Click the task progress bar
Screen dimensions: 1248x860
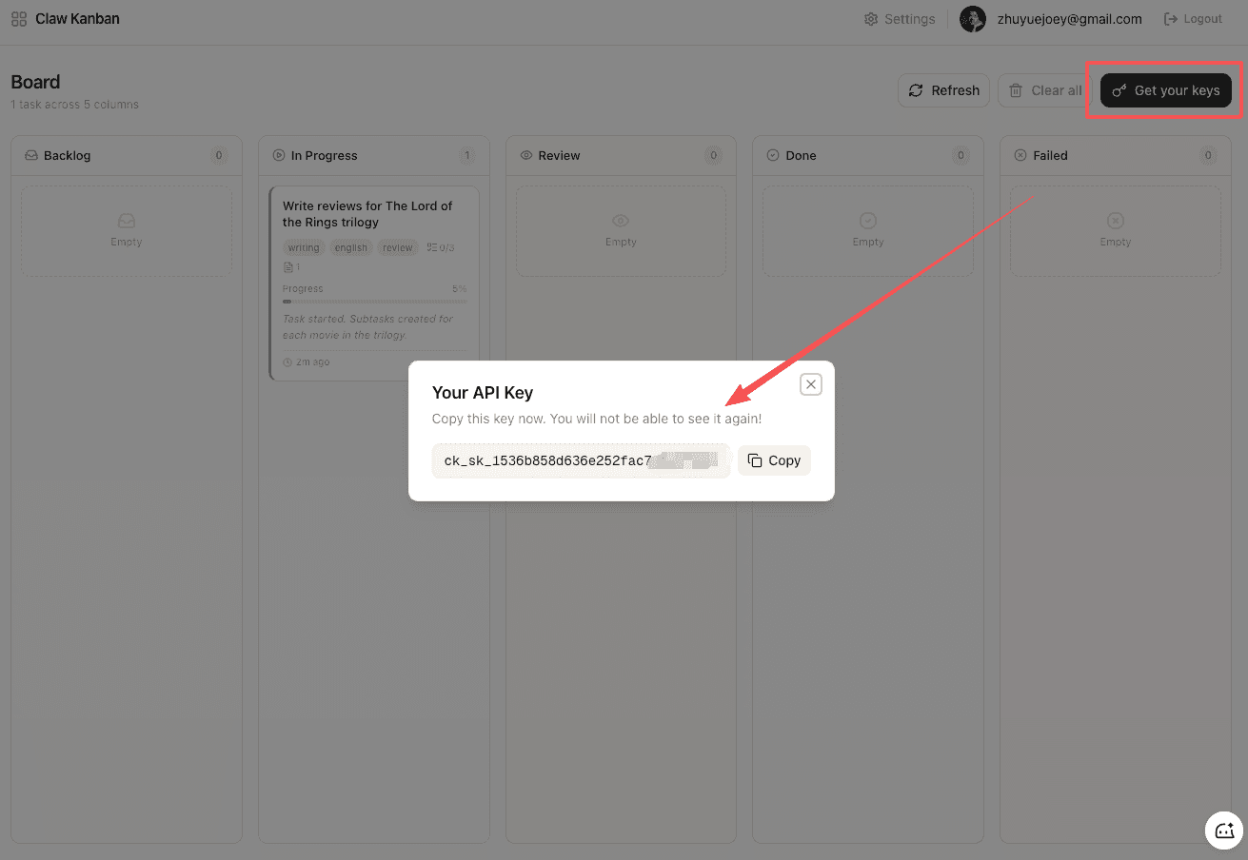click(x=374, y=302)
